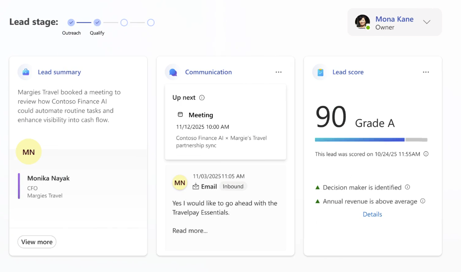Image resolution: width=461 pixels, height=272 pixels.
Task: Click the inbound Email envelope icon
Action: tap(196, 186)
